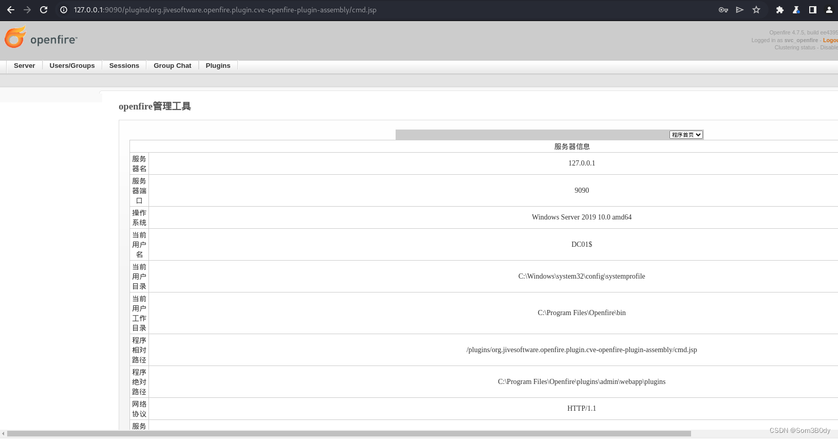The width and height of the screenshot is (838, 439).
Task: Click the send/share arrow icon in address bar
Action: [740, 10]
